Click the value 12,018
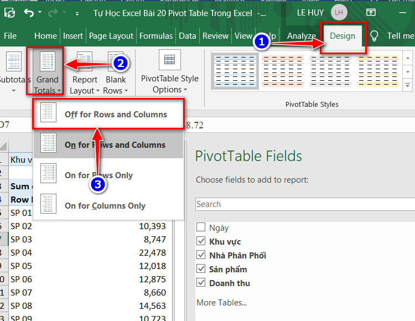 click(153, 266)
